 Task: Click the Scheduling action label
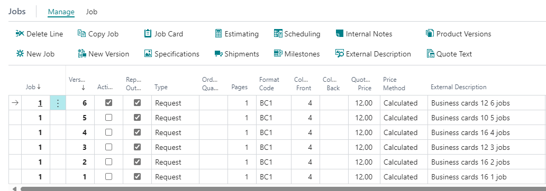[302, 34]
